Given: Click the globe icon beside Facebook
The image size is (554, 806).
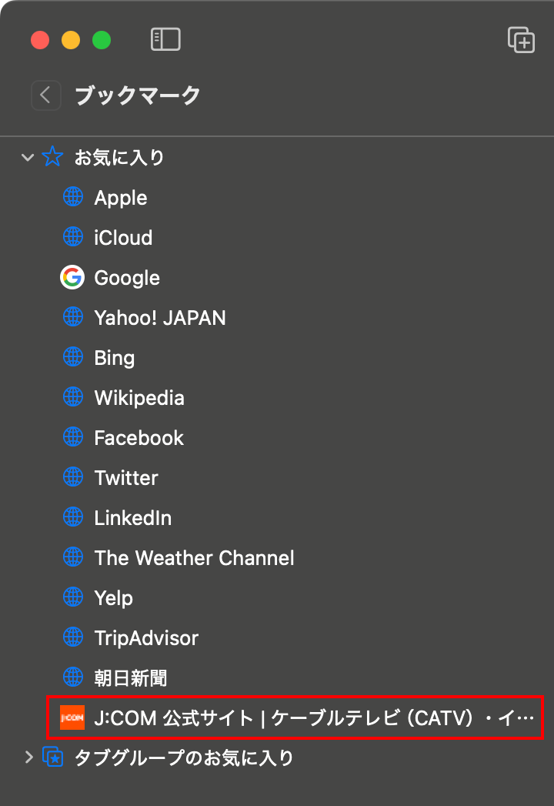Looking at the screenshot, I should point(73,437).
